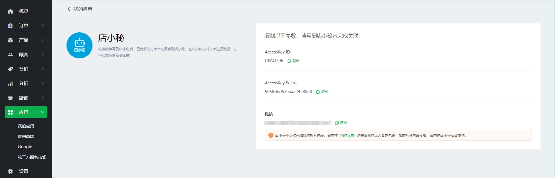Click the storefront icon beside 店铺
This screenshot has width=555, height=178.
click(x=10, y=98)
